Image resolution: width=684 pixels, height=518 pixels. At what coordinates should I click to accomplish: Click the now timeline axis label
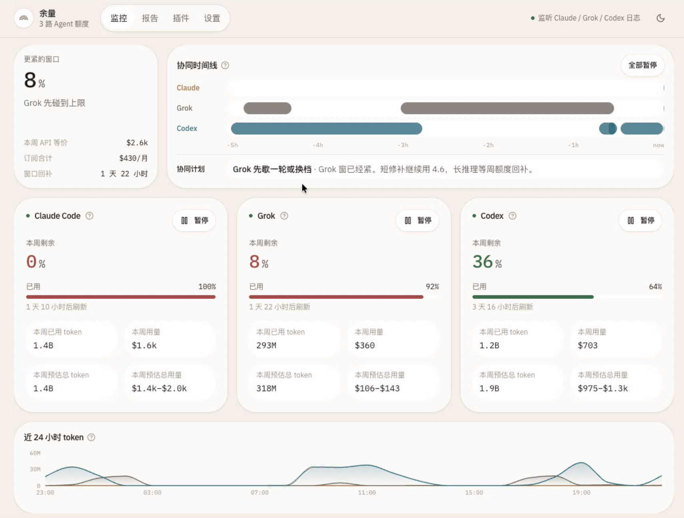[658, 145]
